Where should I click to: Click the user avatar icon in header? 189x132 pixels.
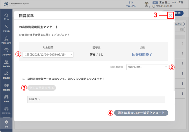tap(146, 4)
